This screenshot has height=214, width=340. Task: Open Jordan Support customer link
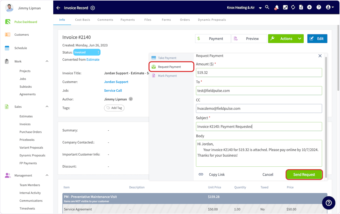click(116, 82)
